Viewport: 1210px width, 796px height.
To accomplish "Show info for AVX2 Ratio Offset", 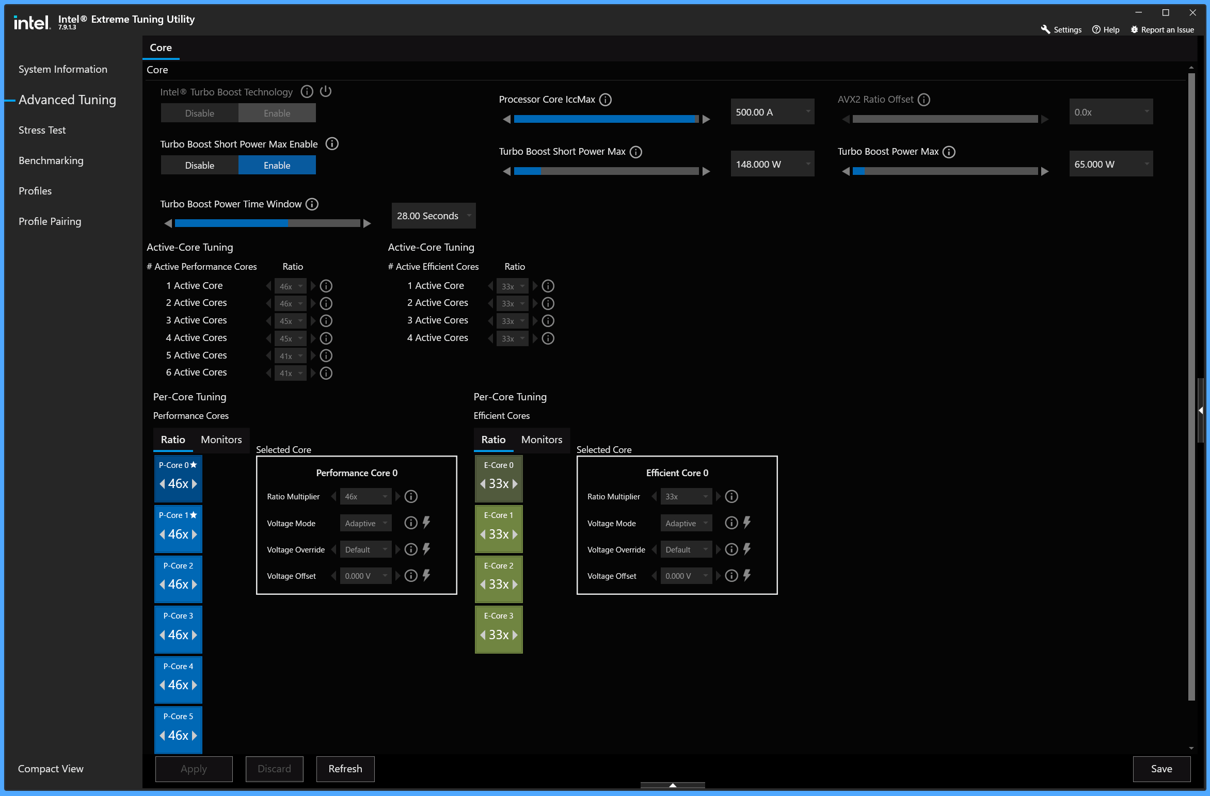I will tap(924, 100).
